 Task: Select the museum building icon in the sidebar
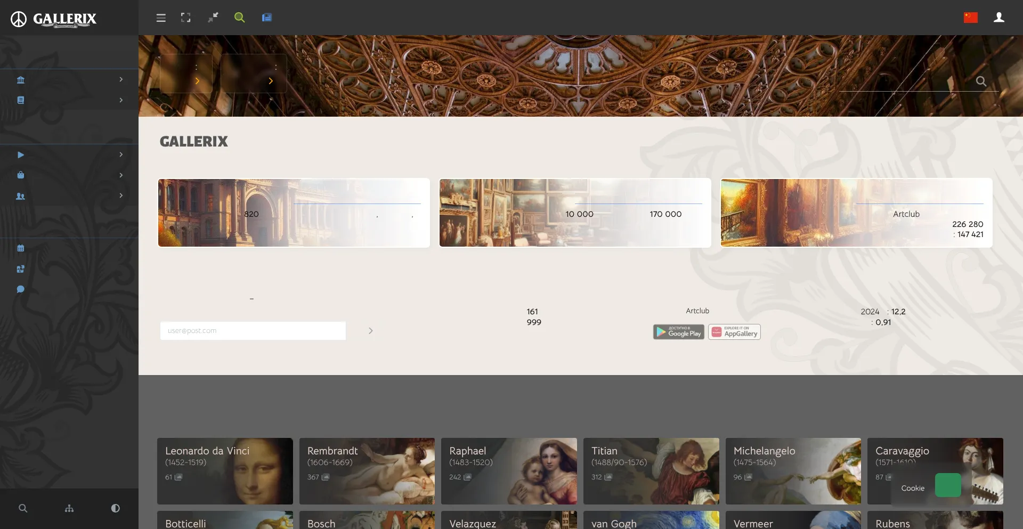(x=21, y=80)
